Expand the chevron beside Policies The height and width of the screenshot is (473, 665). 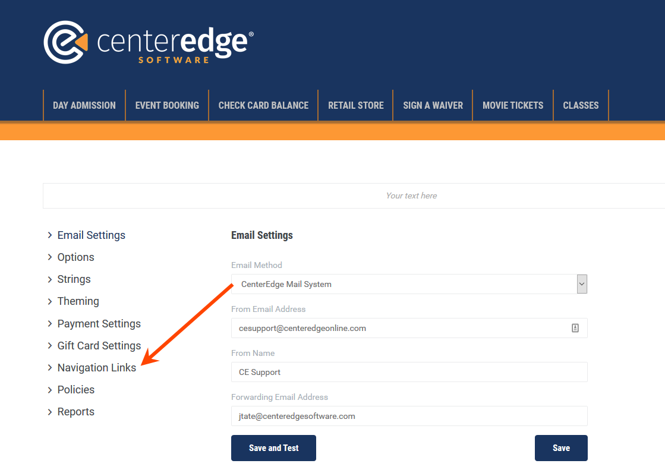point(49,390)
